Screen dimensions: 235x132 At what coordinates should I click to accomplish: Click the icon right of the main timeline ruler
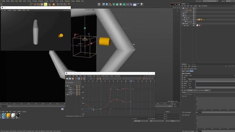point(62,109)
